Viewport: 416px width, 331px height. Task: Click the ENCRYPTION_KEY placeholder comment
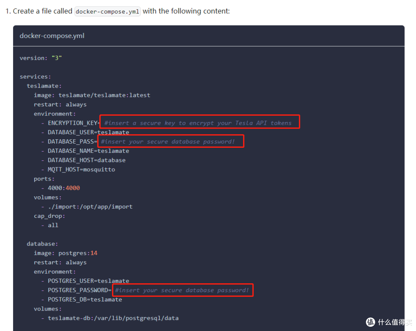pyautogui.click(x=198, y=123)
